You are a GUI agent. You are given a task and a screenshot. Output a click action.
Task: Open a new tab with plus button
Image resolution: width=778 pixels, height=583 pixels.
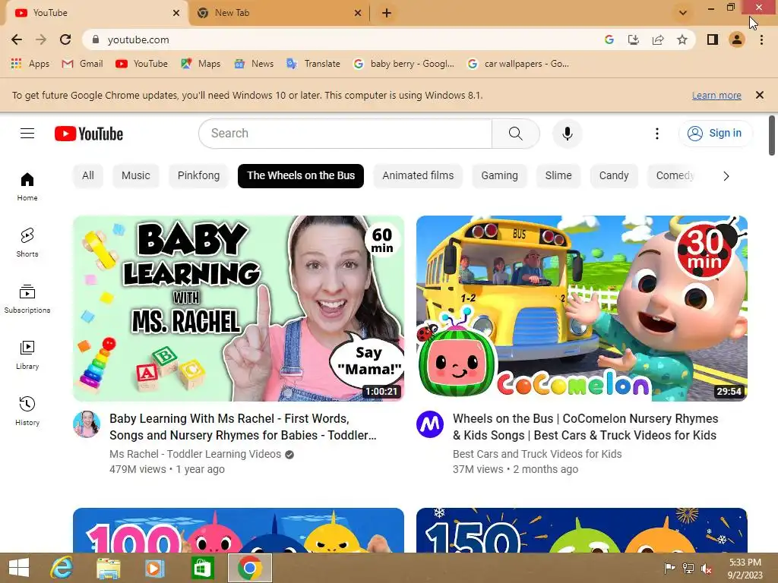pyautogui.click(x=387, y=13)
